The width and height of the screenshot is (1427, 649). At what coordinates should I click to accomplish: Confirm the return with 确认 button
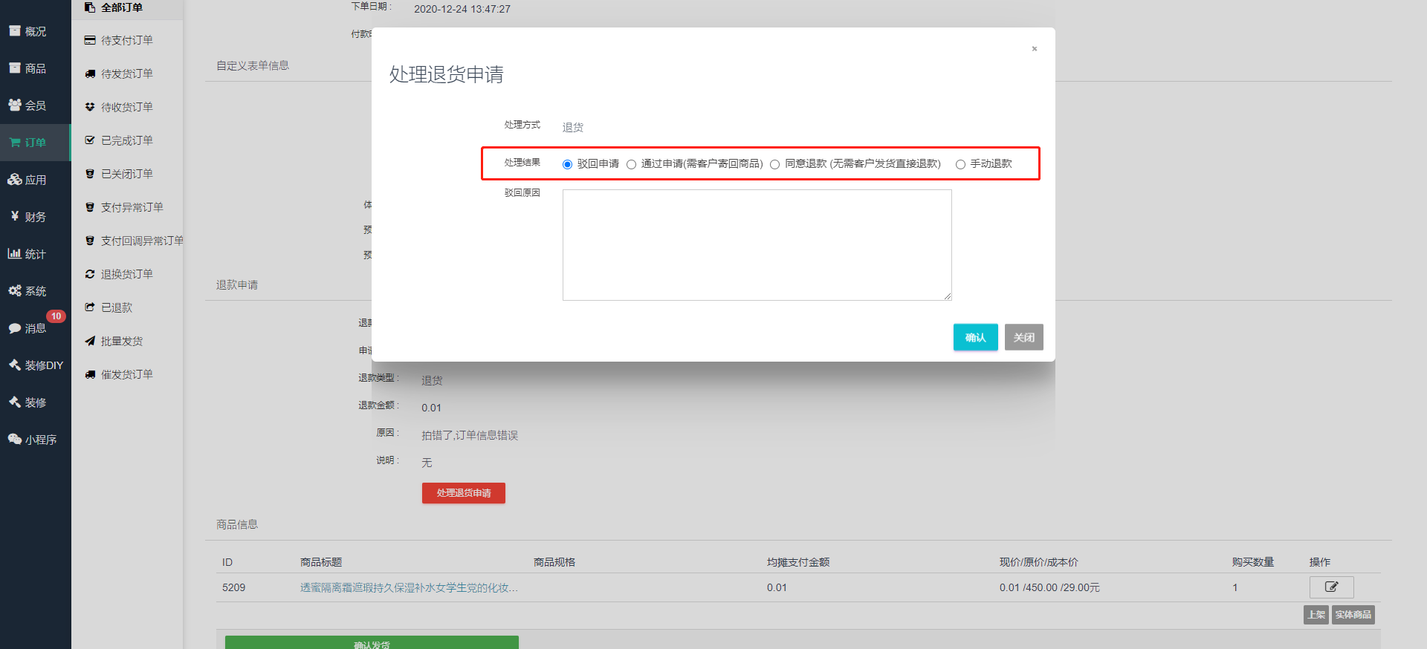[975, 337]
